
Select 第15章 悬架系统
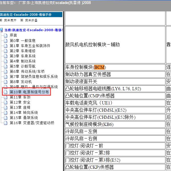pos(24,118)
